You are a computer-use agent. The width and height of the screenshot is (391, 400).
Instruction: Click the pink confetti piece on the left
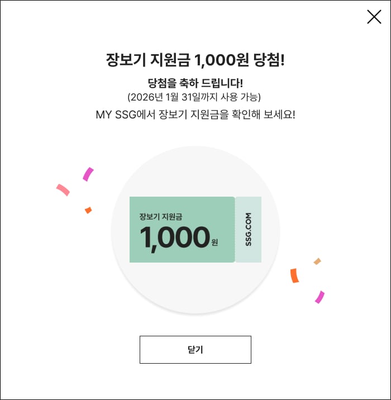tap(63, 190)
